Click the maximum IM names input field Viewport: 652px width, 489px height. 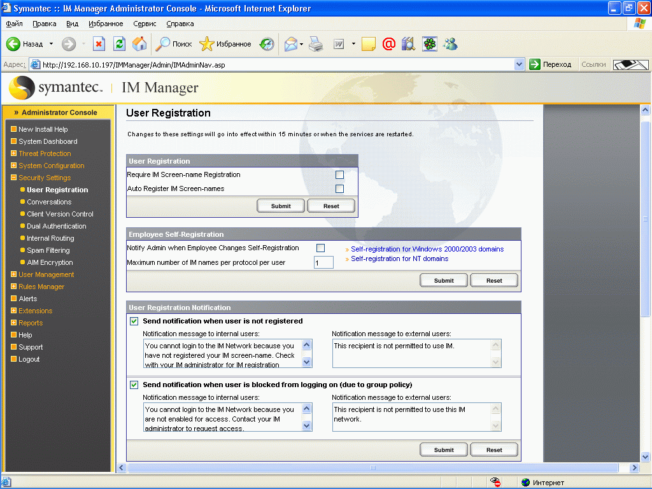[323, 262]
